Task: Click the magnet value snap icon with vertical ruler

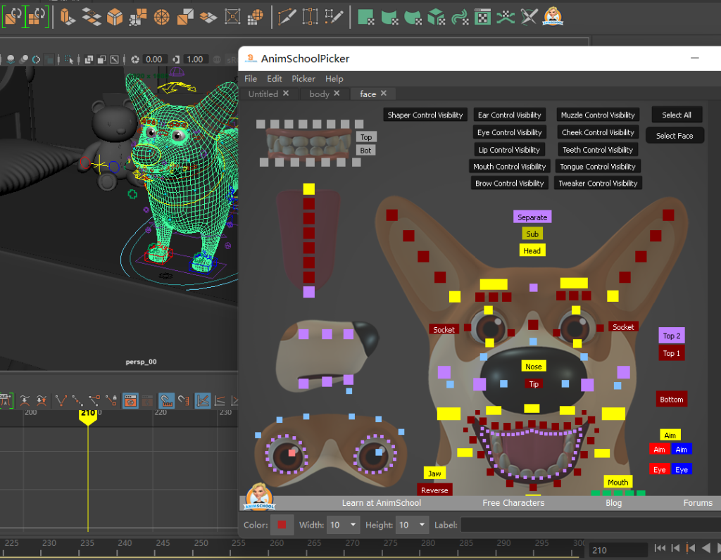Action: [x=184, y=400]
